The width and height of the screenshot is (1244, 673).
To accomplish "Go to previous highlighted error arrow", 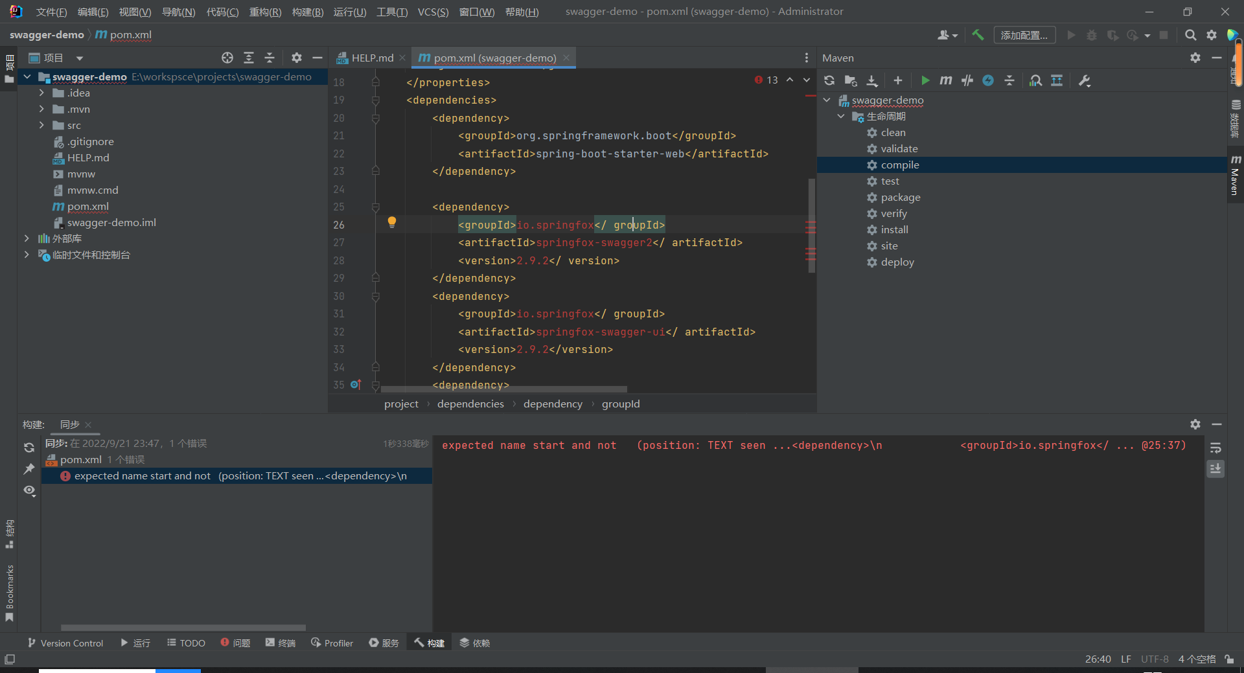I will pyautogui.click(x=790, y=80).
